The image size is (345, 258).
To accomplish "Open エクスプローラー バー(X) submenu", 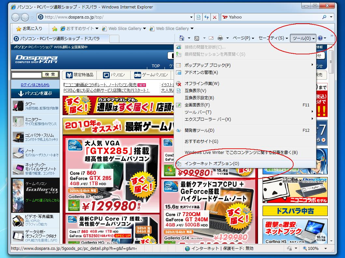I will pos(245,119).
